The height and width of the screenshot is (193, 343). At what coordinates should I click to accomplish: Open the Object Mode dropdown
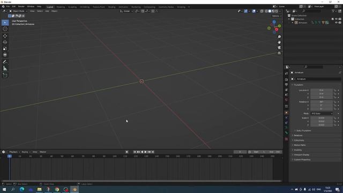[18, 11]
